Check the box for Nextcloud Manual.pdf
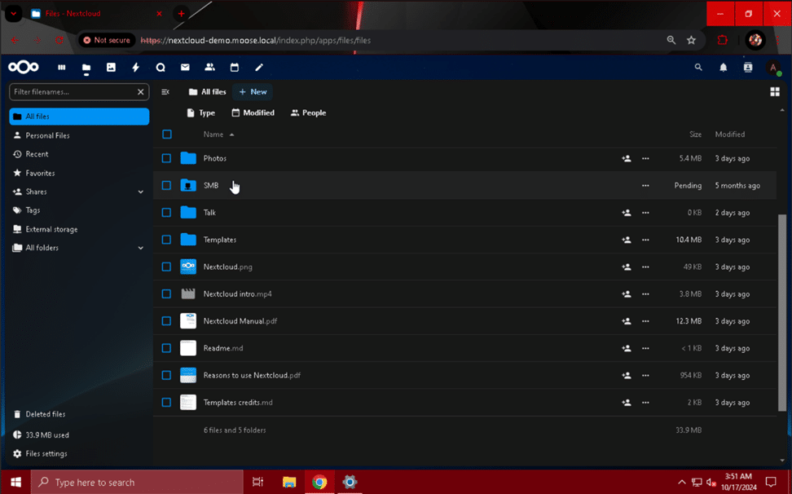 click(166, 321)
